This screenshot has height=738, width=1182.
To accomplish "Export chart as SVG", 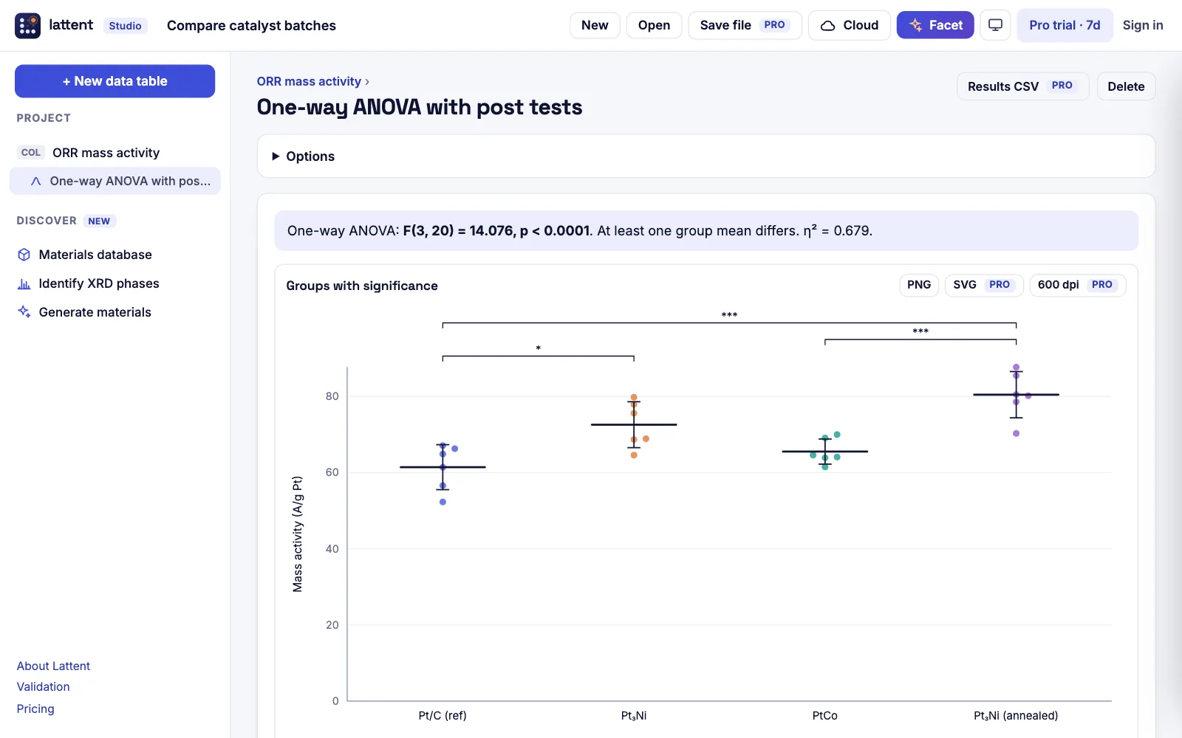I will tap(984, 285).
